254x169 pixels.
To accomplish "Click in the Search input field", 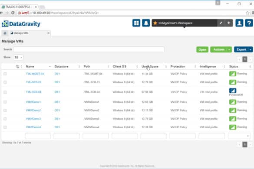I will 89,49.
